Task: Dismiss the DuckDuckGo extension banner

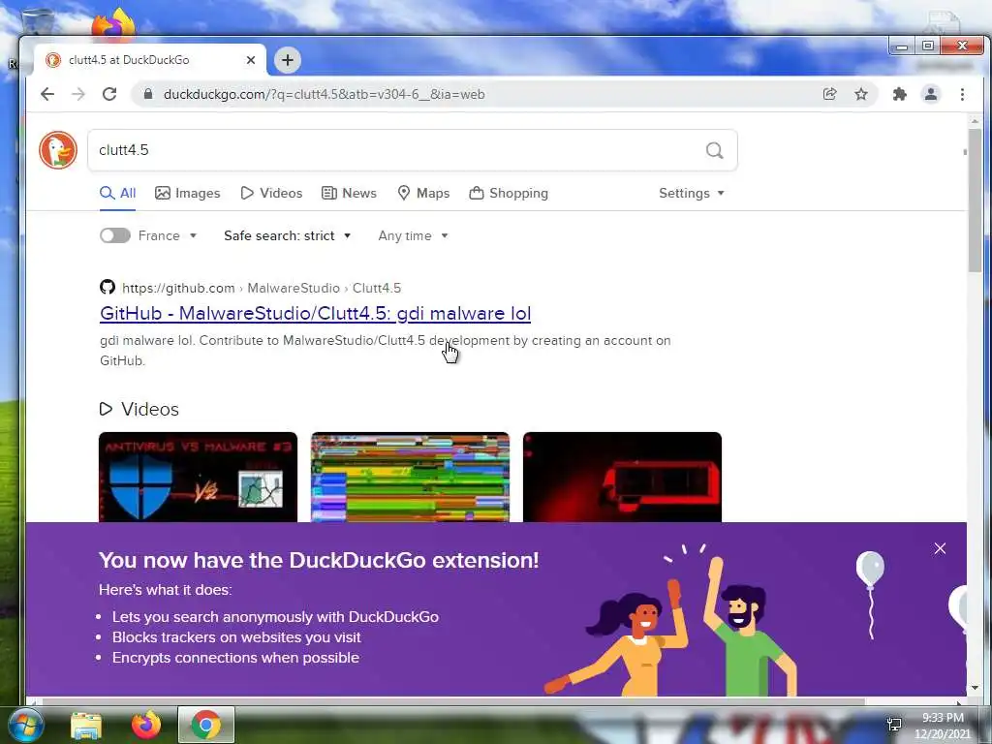Action: pos(940,548)
